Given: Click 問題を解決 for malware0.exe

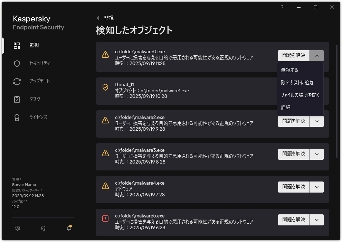Looking at the screenshot, I should (x=294, y=55).
